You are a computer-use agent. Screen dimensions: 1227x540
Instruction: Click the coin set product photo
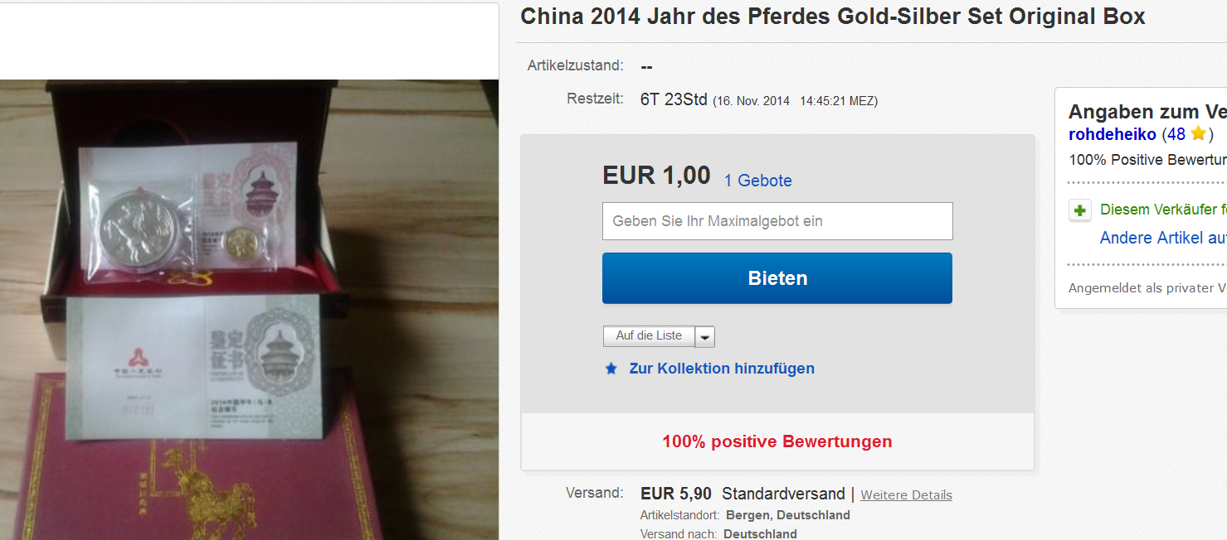[249, 310]
